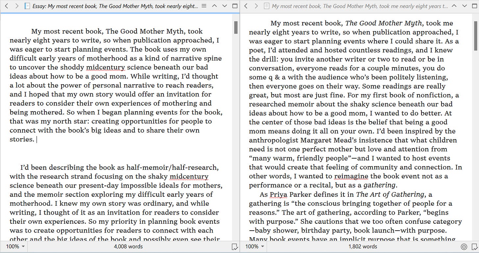479x253 pixels.
Task: Open the Essay document icon menu
Action: click(x=27, y=6)
